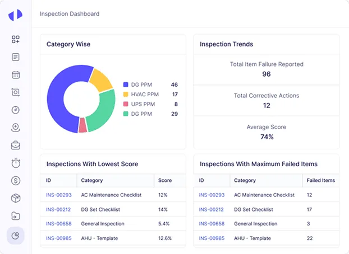
Task: Click blue legend swatch for DG PPM 46
Action: pyautogui.click(x=126, y=84)
